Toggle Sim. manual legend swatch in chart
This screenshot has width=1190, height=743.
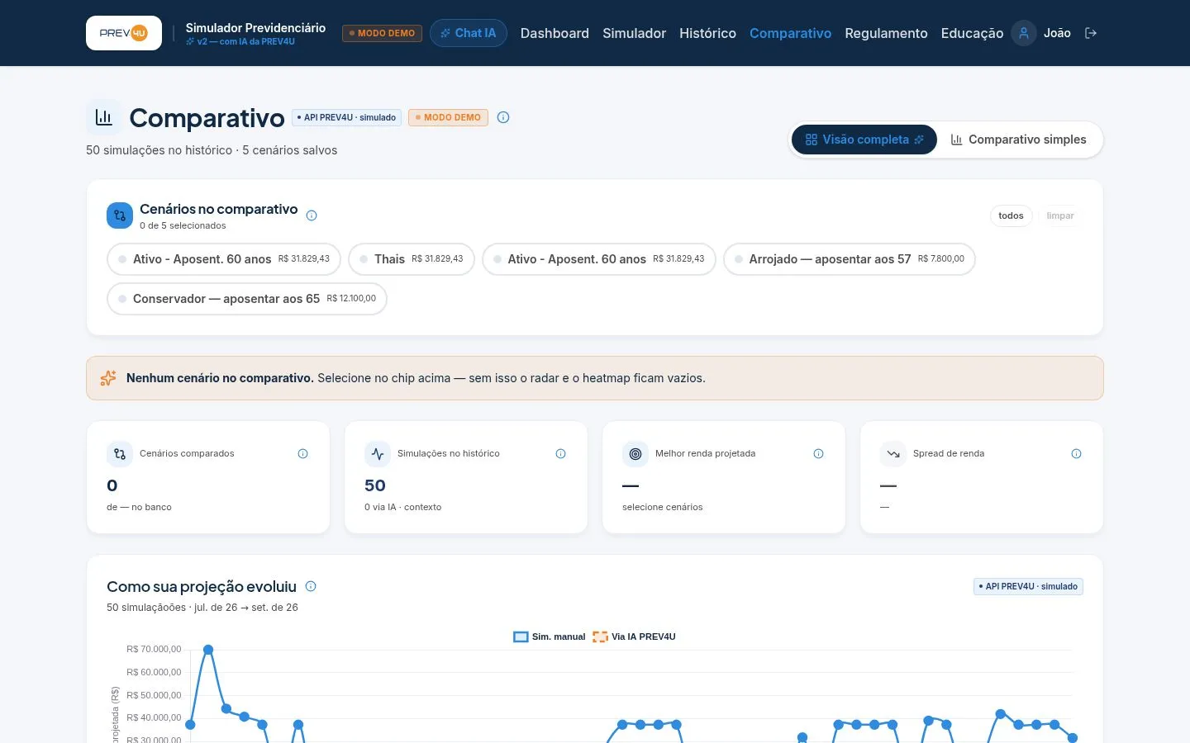(521, 637)
